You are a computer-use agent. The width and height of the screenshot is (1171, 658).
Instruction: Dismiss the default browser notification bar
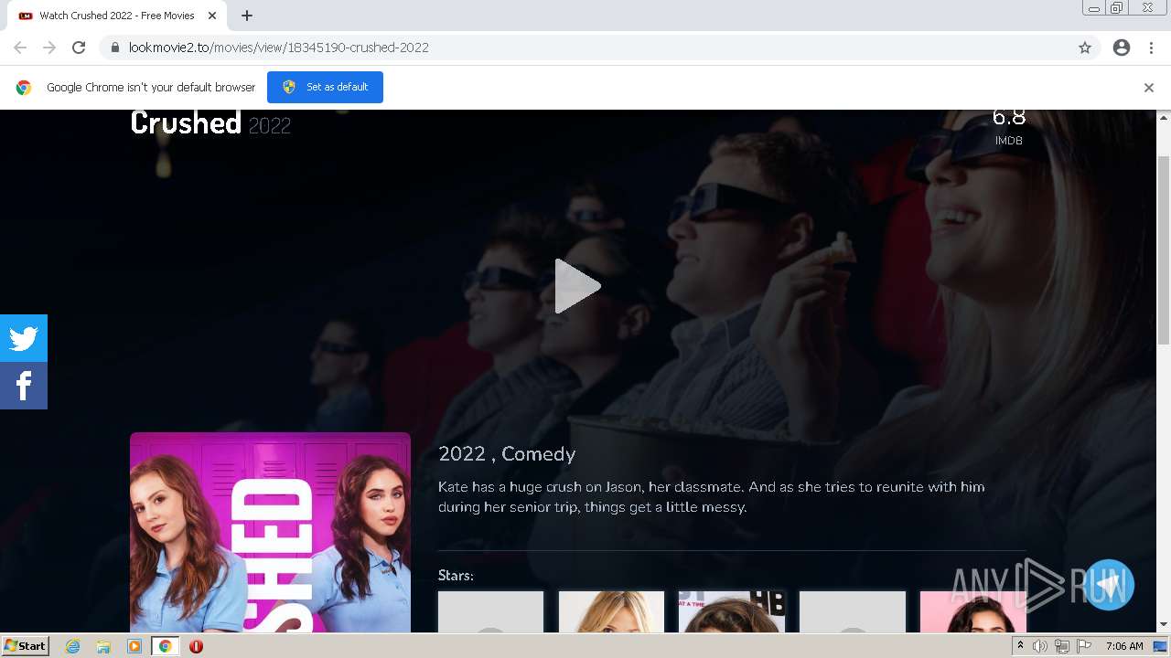1149,88
